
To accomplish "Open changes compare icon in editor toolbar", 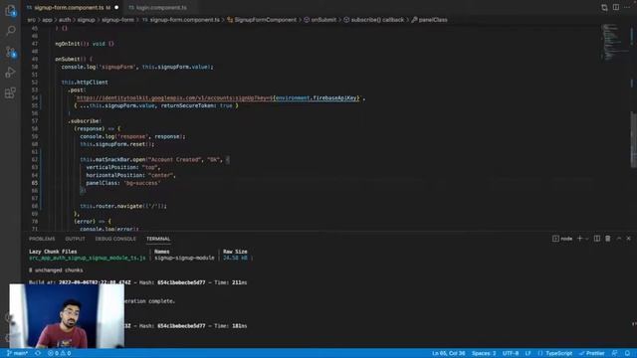I will [604, 7].
